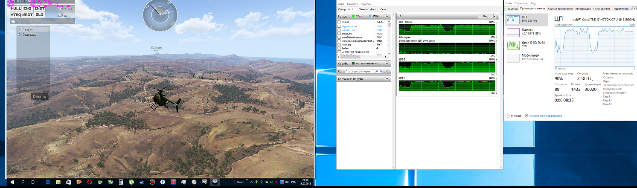This screenshot has width=637, height=188.
Task: Switch to Пользователи tab
Action: (602, 8)
